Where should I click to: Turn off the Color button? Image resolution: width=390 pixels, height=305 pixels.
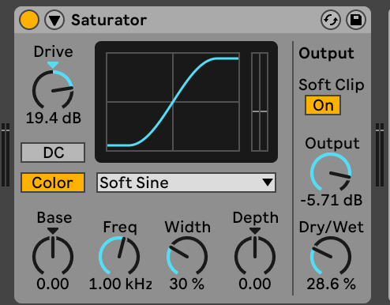53,183
